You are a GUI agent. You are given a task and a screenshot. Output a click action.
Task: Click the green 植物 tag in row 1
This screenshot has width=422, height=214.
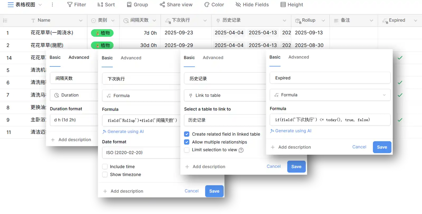[102, 33]
